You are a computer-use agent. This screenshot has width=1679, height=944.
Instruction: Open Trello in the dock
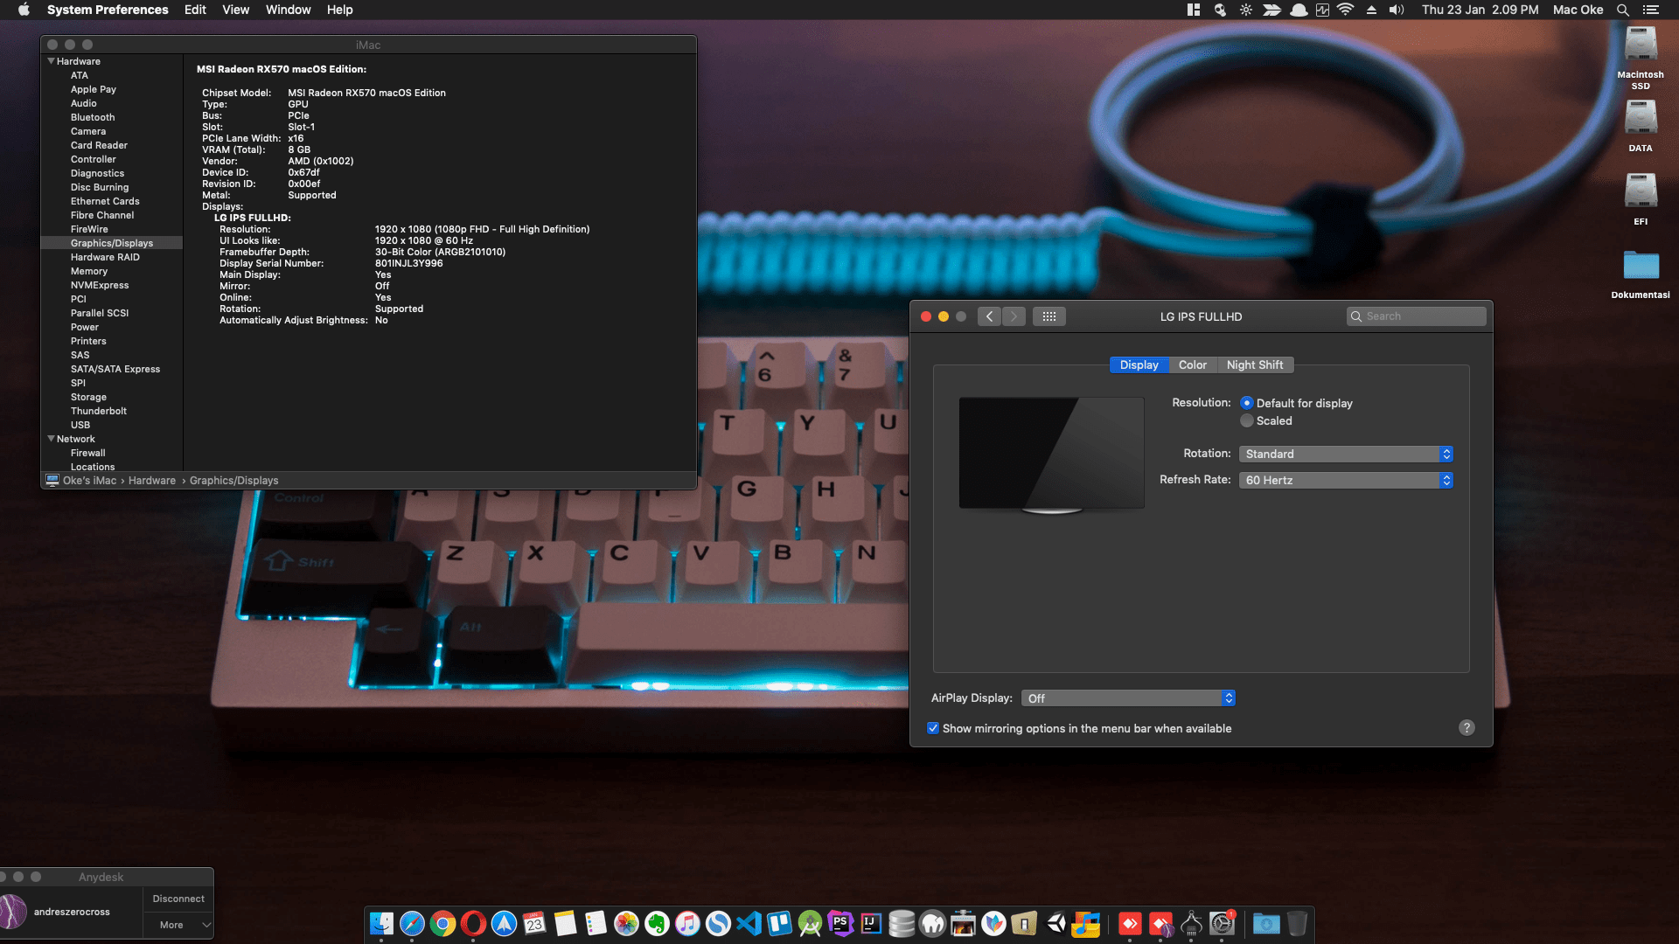[779, 923]
